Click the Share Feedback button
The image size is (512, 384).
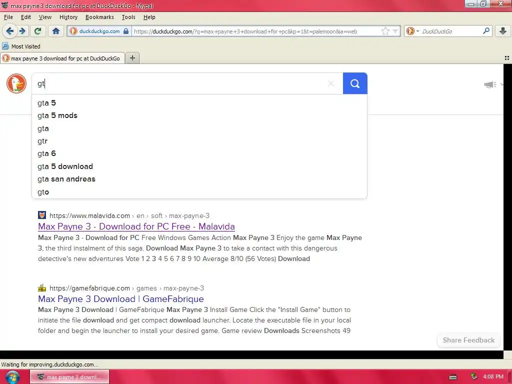tap(468, 340)
